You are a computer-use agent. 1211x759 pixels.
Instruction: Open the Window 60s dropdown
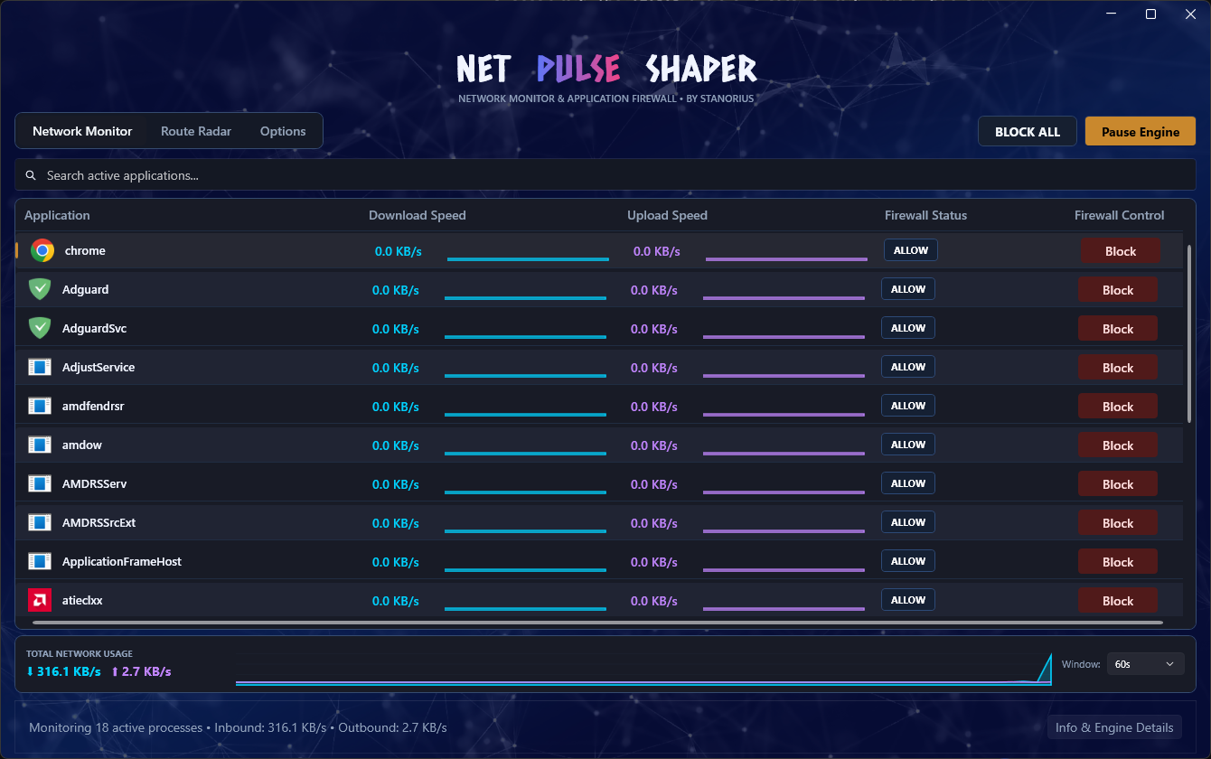pos(1145,664)
